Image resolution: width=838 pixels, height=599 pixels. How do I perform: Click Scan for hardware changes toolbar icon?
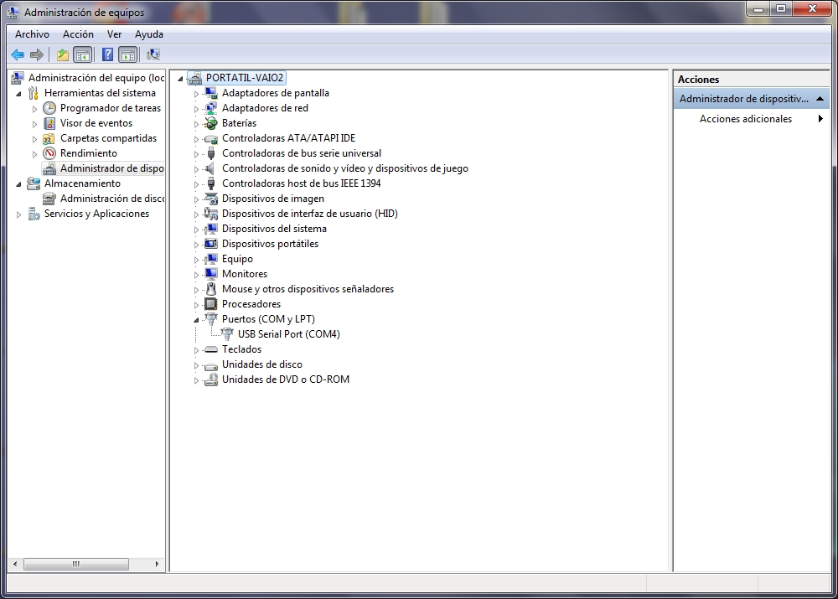pos(153,54)
